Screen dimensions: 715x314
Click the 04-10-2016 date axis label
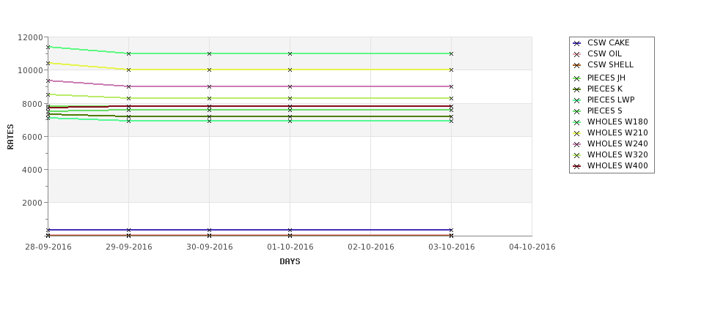coord(532,247)
